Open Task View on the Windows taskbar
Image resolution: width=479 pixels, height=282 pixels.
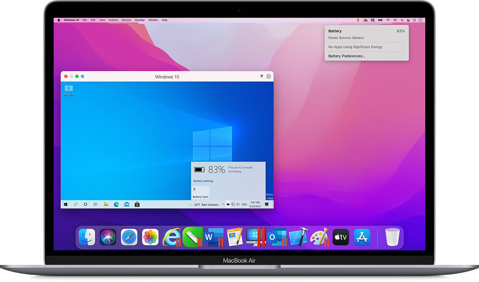pos(95,204)
